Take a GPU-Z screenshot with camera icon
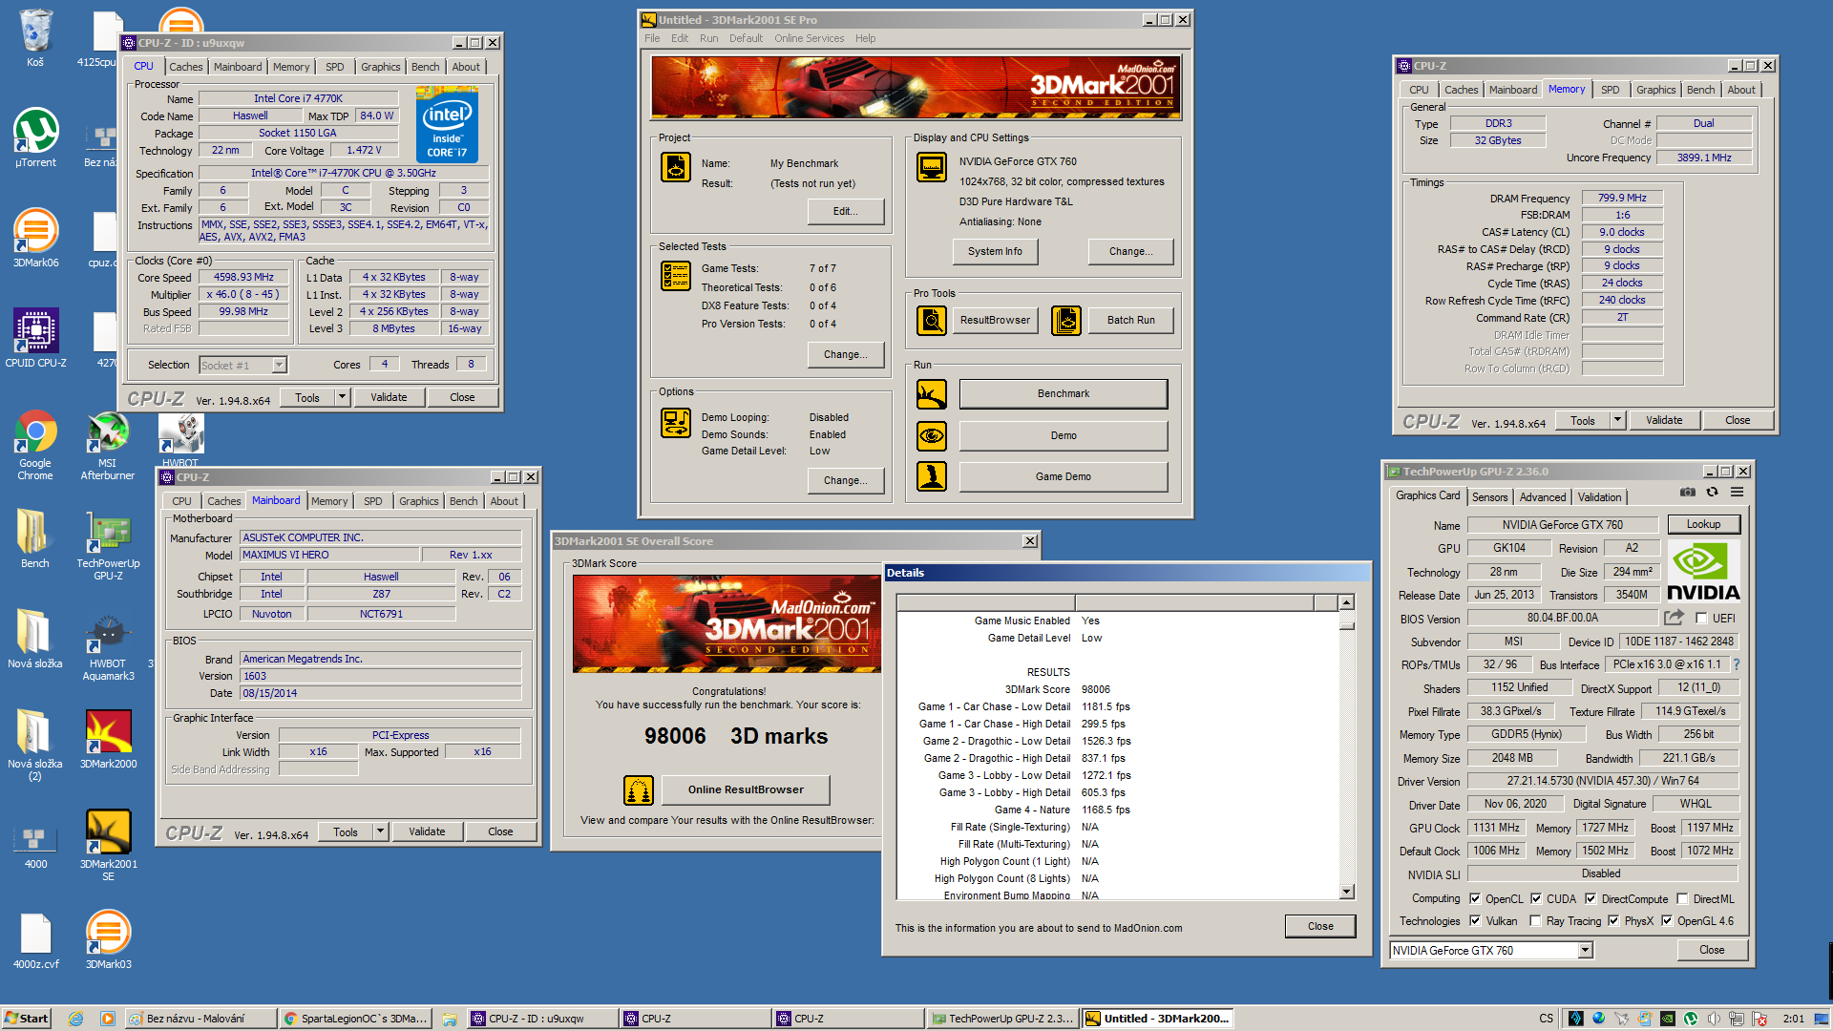 [1688, 493]
